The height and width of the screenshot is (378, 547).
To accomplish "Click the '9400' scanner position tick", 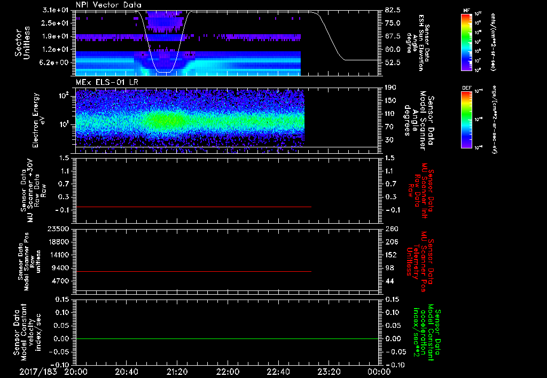I will pos(60,268).
